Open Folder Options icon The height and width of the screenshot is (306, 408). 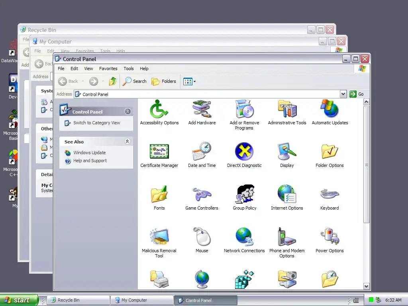point(330,155)
